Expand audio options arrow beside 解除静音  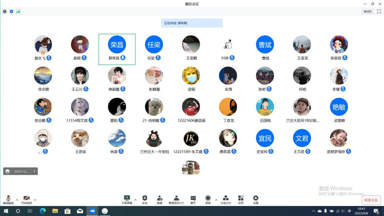coord(17,200)
